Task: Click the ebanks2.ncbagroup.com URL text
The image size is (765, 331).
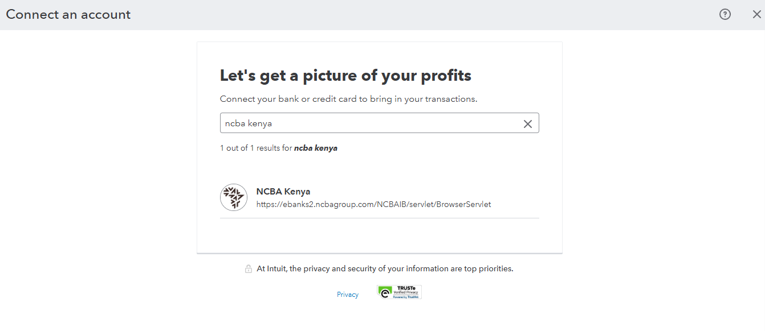Action: coord(373,204)
